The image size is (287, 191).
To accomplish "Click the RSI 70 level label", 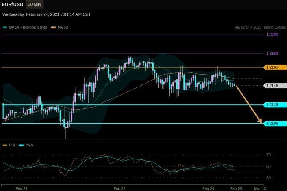I will (x=268, y=155).
